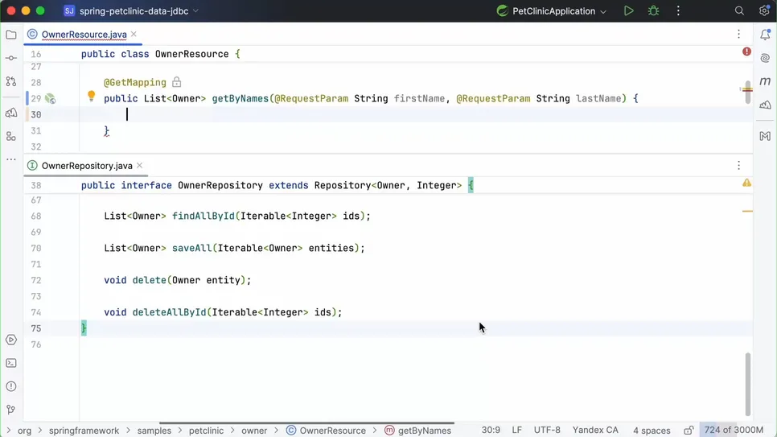Click the gutter web endpoint icon on line 29
Screen dimensions: 777x437
tap(50, 99)
